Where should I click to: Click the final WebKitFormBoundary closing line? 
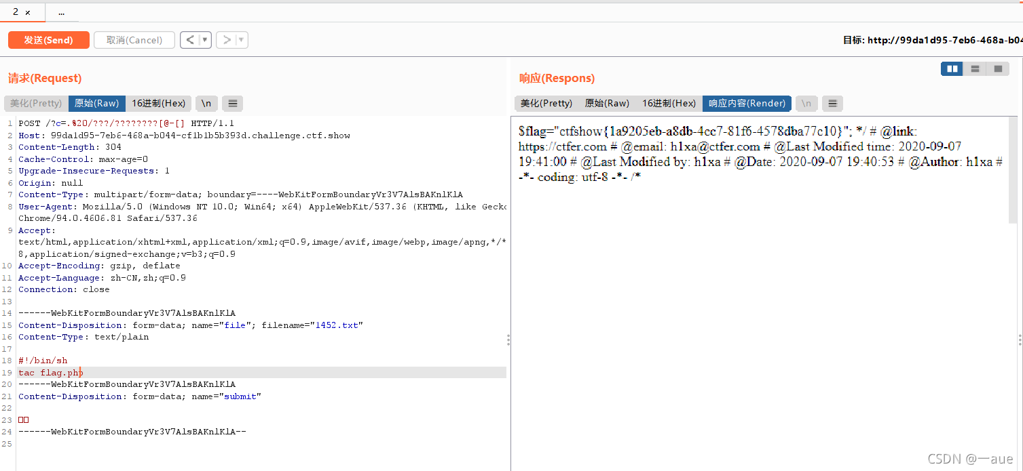pyautogui.click(x=132, y=432)
